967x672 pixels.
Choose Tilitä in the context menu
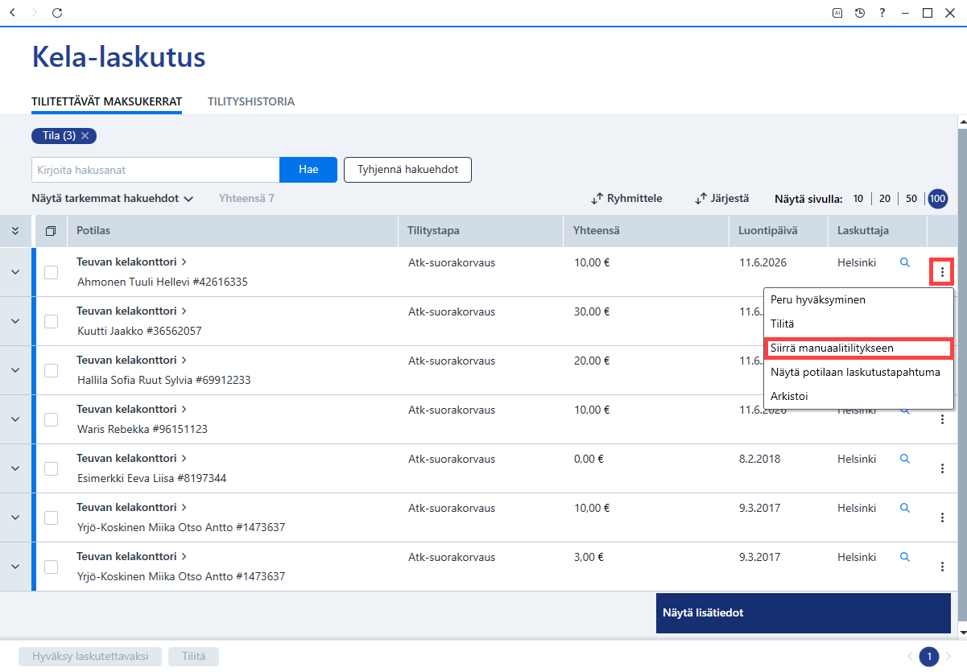click(x=858, y=324)
